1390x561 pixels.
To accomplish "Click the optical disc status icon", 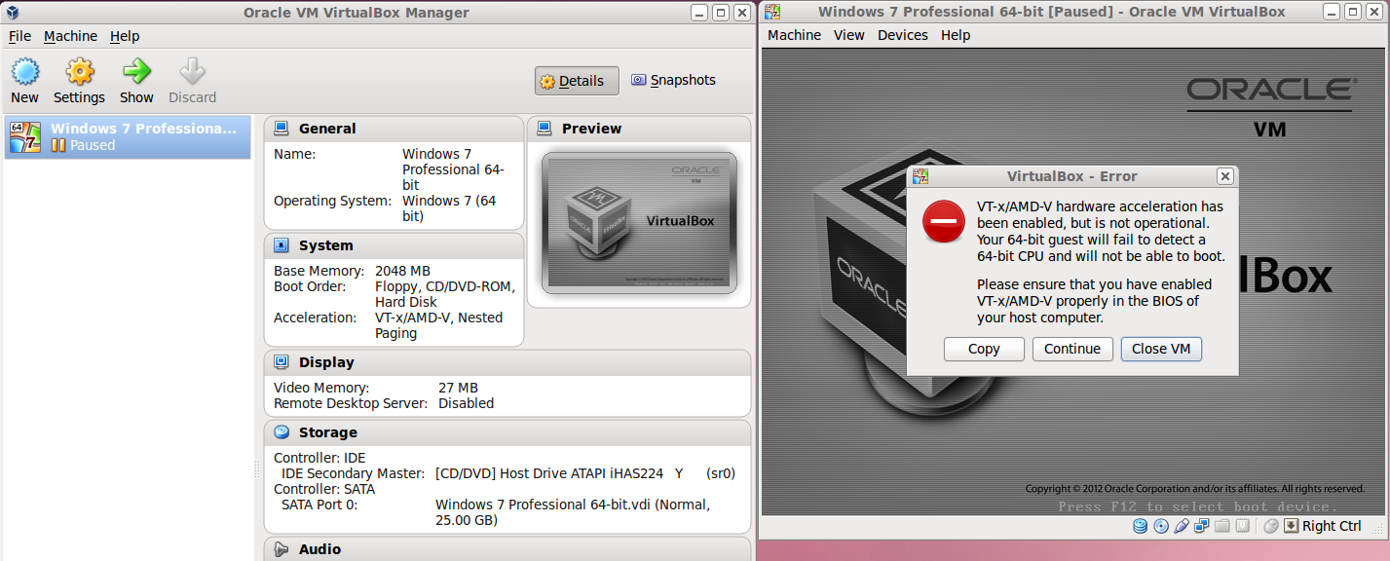I will tap(1160, 526).
